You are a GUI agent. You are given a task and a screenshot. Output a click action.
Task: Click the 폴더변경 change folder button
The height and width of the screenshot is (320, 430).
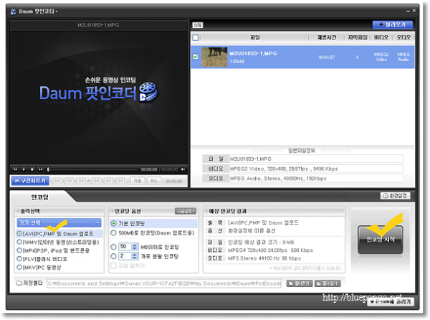(299, 283)
